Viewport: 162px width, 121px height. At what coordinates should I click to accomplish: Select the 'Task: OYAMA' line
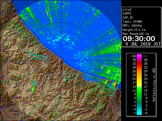(x=132, y=22)
